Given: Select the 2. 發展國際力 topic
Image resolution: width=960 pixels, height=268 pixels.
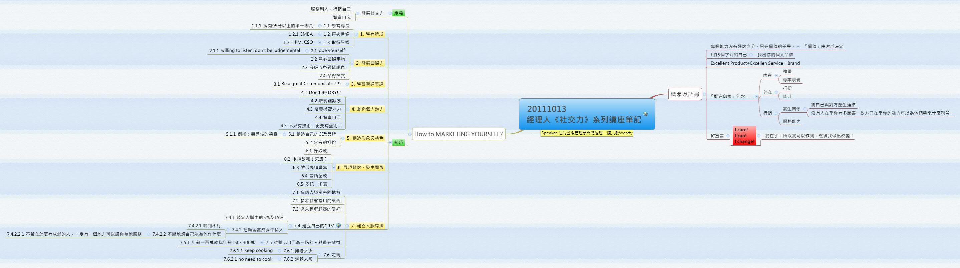Looking at the screenshot, I should 369,63.
